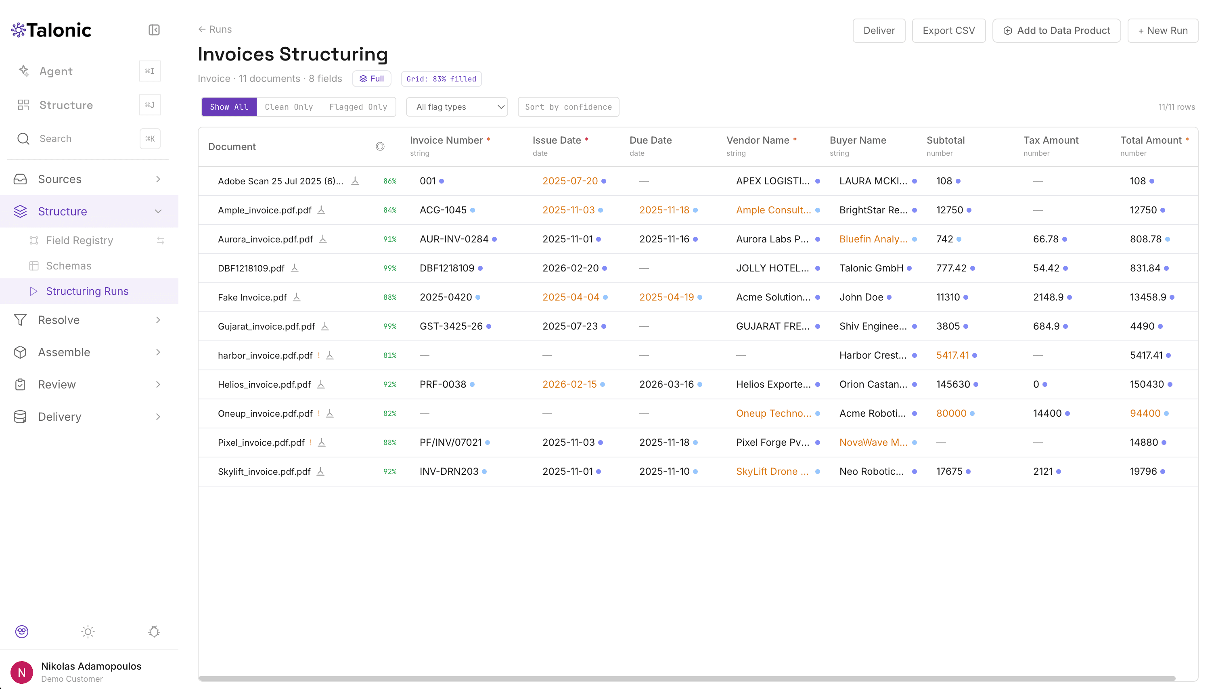Click the icon next to Fake Invoice.pdf
The image size is (1214, 689).
[x=297, y=297]
